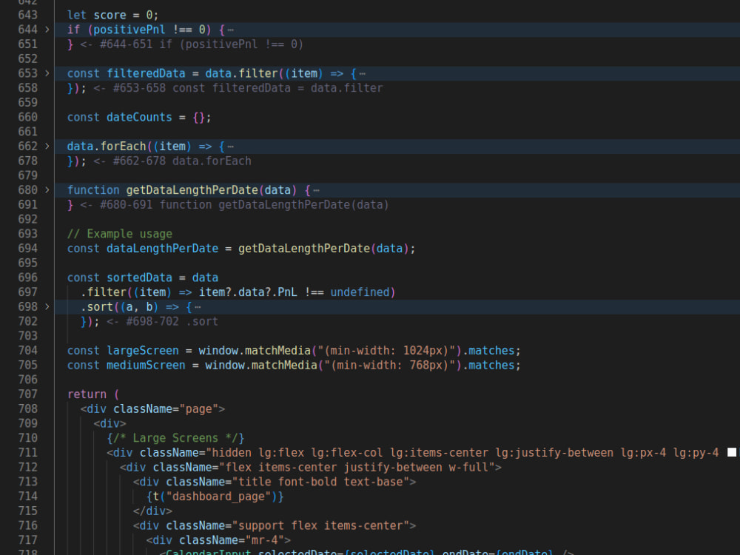Click the 'positivePnl' variable on line 644
Viewport: 740px width, 555px height.
click(129, 30)
